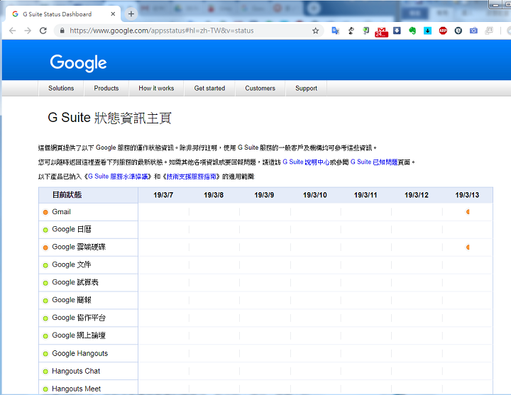Click the Gmail checker extension showing 24

(x=381, y=32)
